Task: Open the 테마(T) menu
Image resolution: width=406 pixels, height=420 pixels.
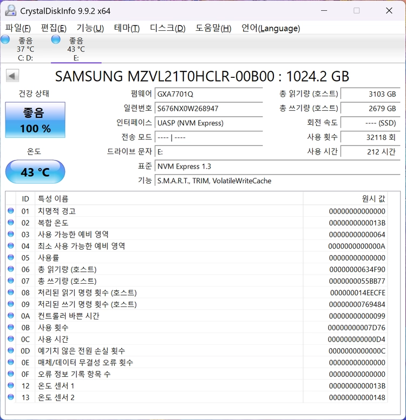Action: [x=127, y=28]
